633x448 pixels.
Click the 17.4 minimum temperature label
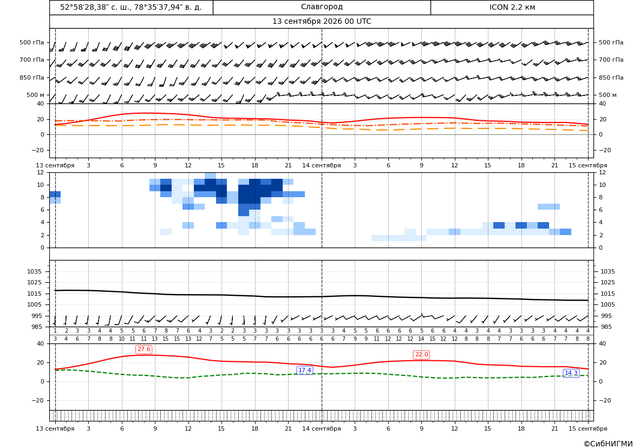point(304,370)
